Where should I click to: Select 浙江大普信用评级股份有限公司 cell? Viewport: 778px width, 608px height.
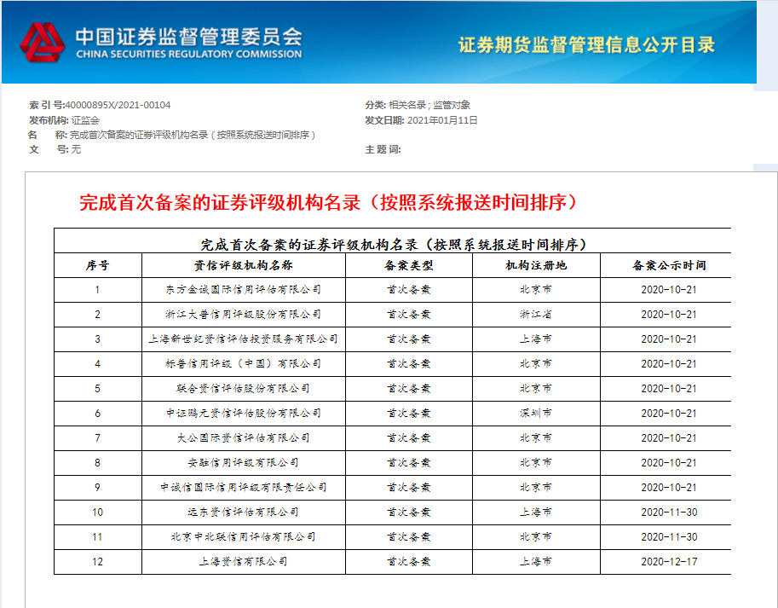coord(244,315)
